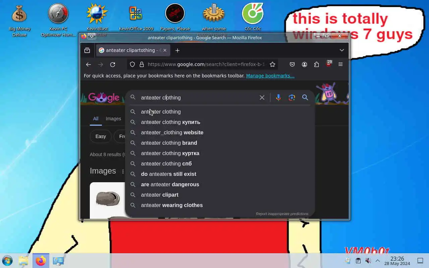Screen dimensions: 429x268
Task: Close the anteater clipartothing tab
Action: (165, 50)
